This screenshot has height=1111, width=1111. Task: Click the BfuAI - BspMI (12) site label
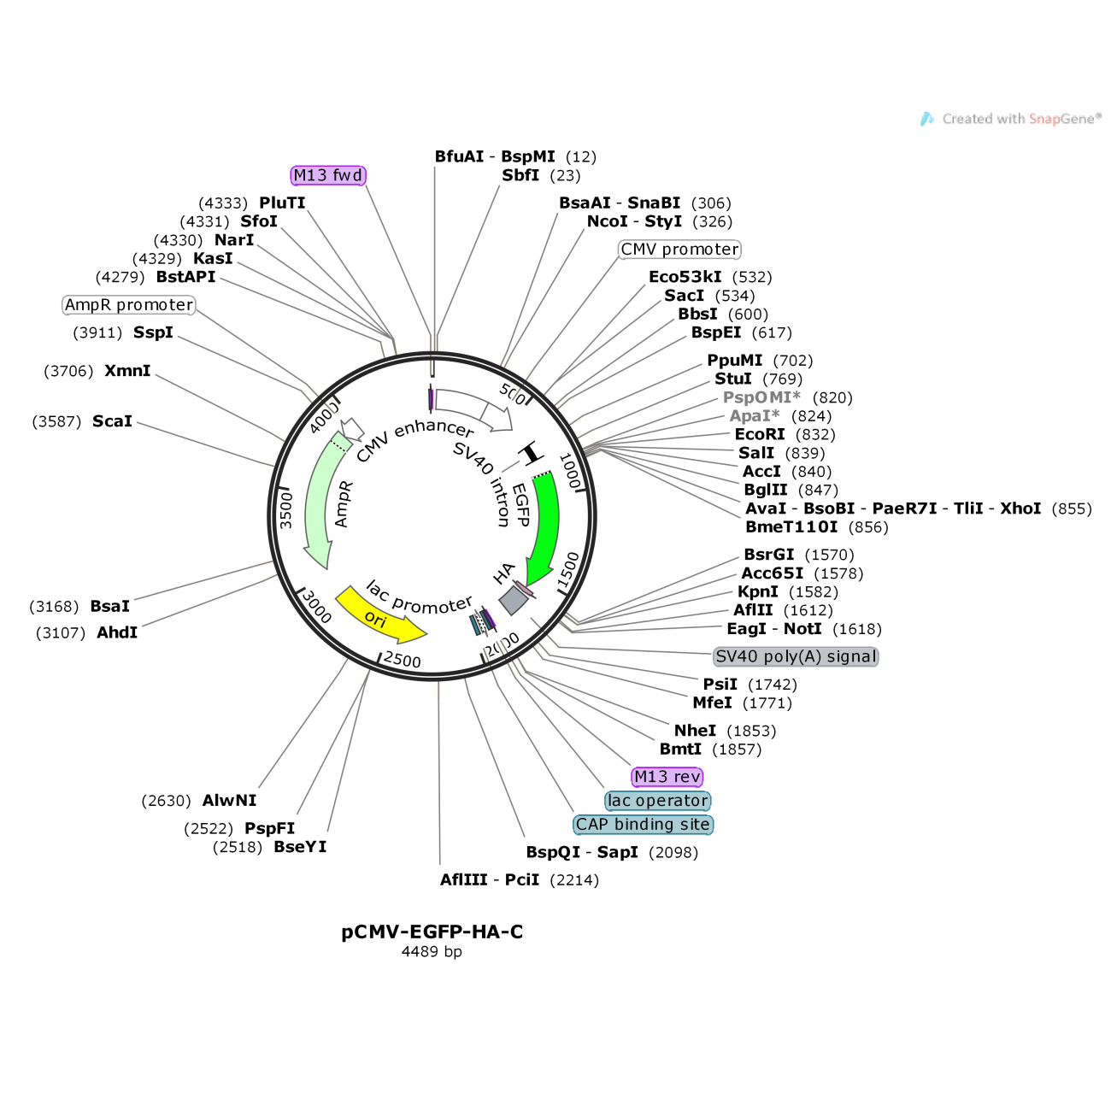click(x=515, y=156)
